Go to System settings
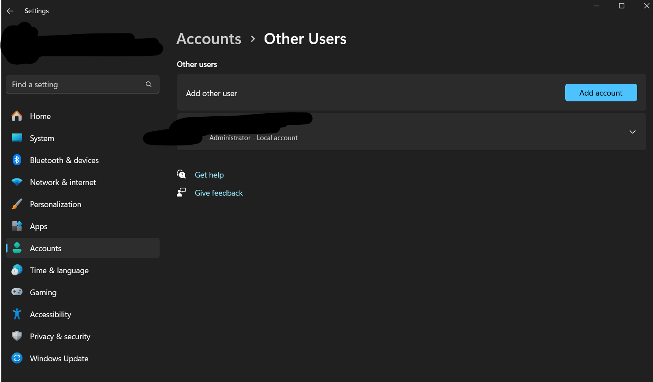653x382 pixels. [82, 138]
